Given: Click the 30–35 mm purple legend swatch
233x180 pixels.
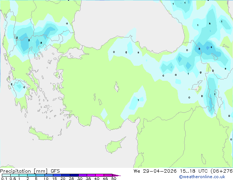Looking at the screenshot, I should (x=83, y=175).
